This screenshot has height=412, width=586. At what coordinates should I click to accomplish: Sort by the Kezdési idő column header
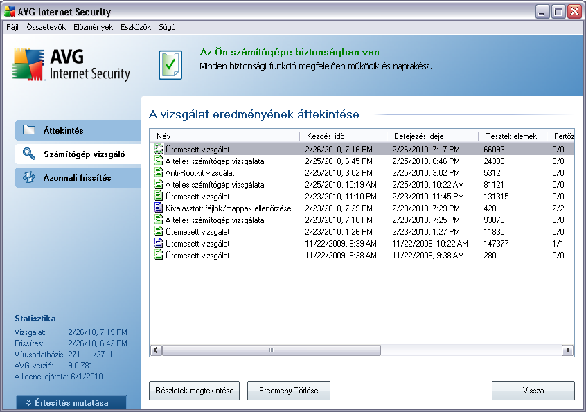(344, 136)
